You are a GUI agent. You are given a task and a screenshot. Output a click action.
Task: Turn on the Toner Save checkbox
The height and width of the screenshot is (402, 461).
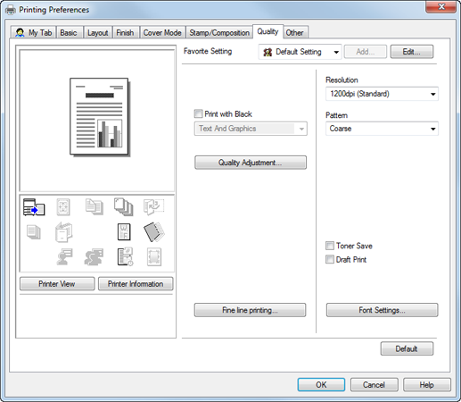click(x=330, y=246)
